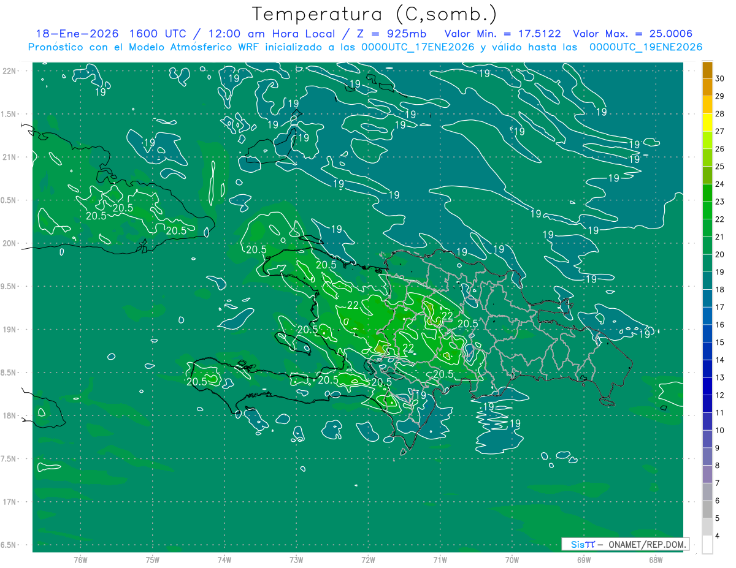The image size is (736, 568).
Task: Click the longitude axis label "71W"
Action: pyautogui.click(x=440, y=560)
